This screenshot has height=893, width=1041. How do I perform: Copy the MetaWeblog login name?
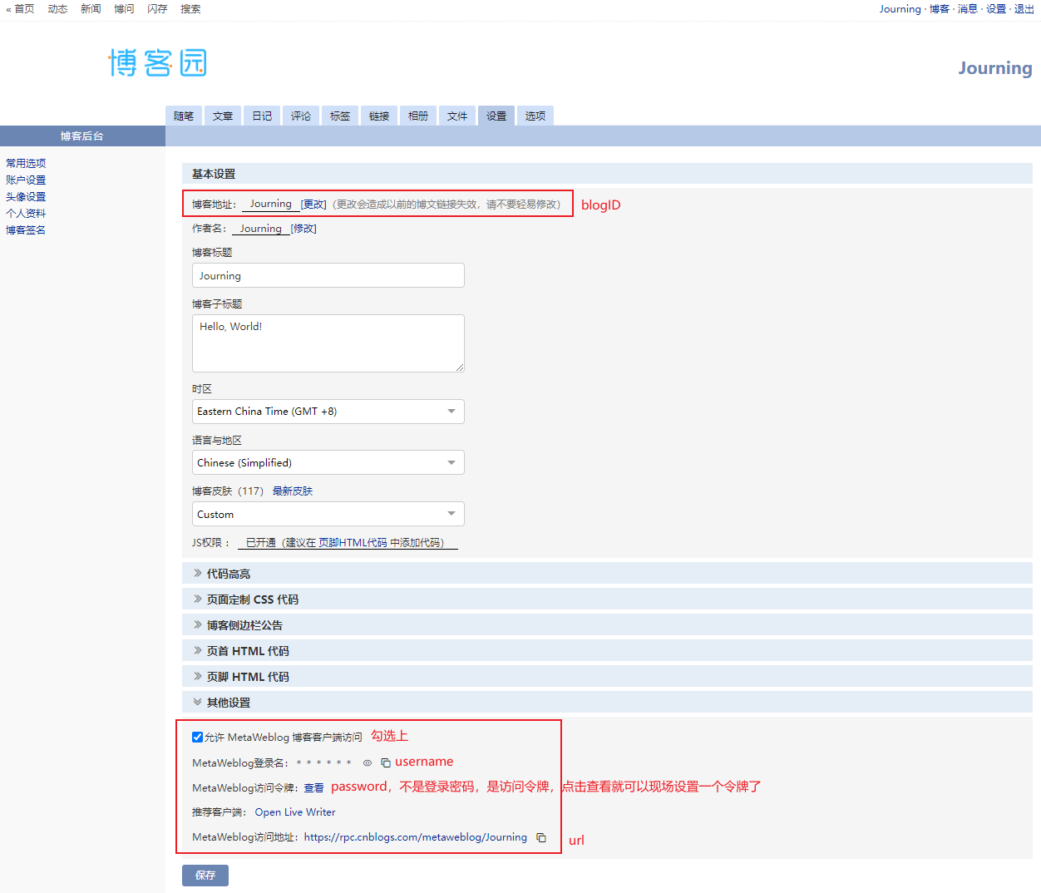pos(386,762)
